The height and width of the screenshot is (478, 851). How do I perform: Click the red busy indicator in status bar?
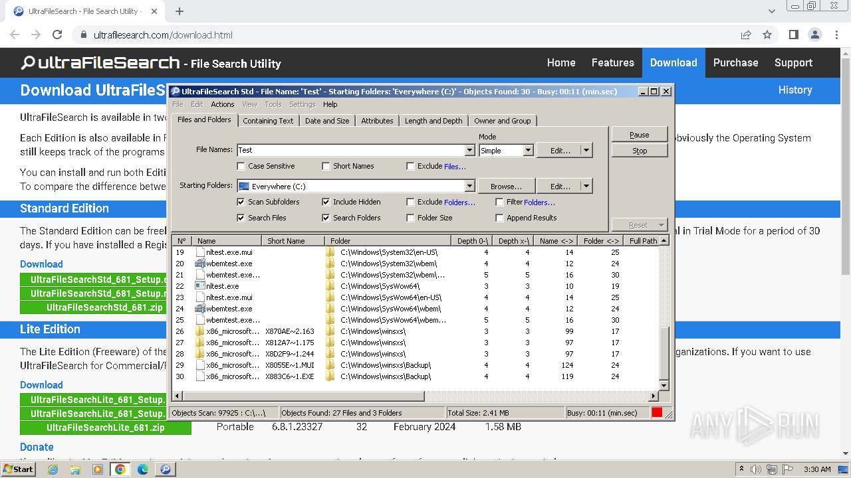pyautogui.click(x=657, y=412)
